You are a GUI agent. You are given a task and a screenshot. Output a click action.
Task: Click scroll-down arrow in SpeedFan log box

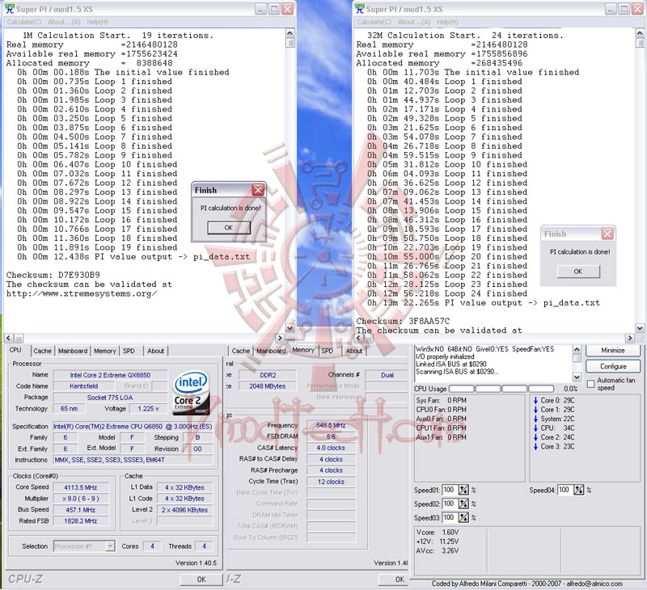(577, 377)
